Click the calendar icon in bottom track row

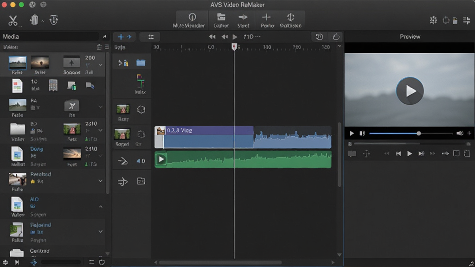[x=141, y=181]
